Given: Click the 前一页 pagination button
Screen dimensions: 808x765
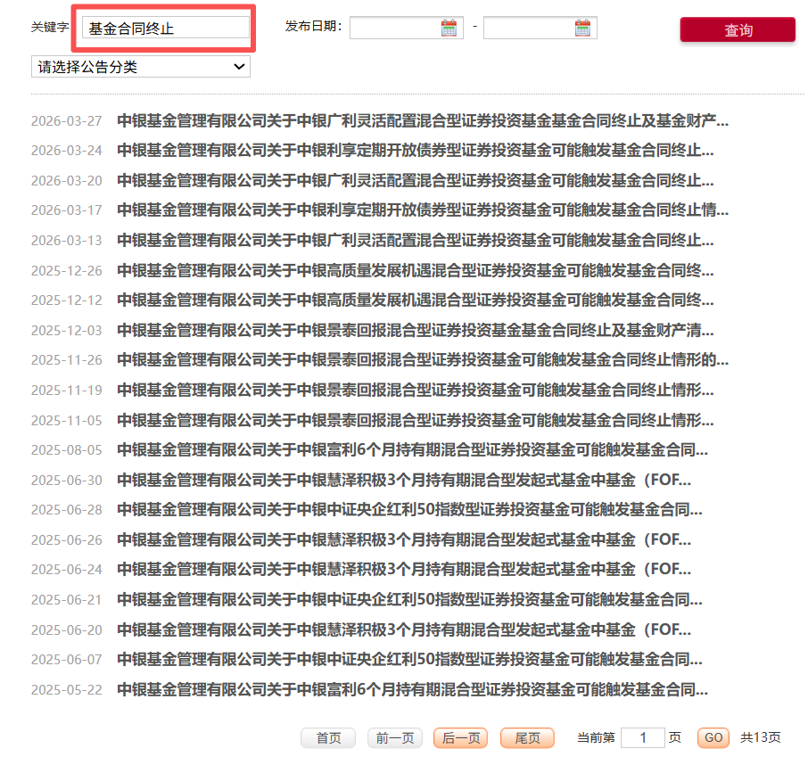Looking at the screenshot, I should coord(394,738).
